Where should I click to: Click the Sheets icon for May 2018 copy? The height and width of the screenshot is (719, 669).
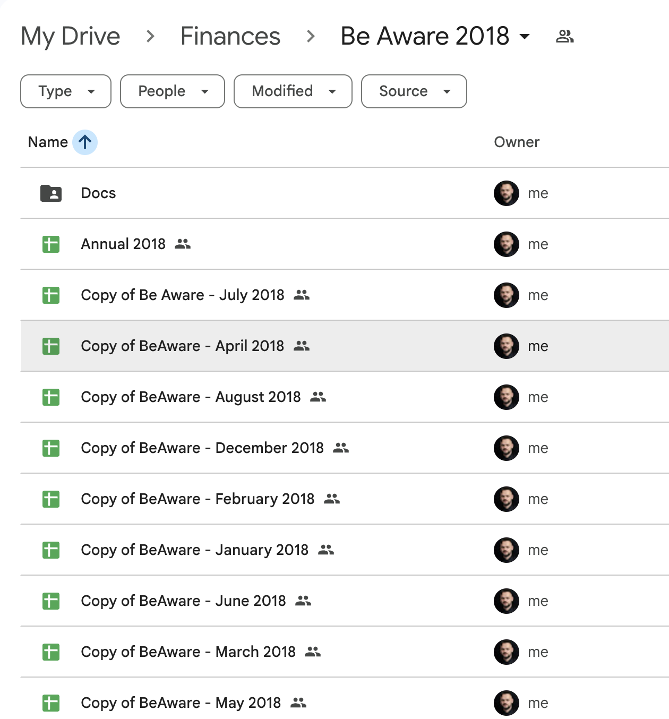click(51, 703)
